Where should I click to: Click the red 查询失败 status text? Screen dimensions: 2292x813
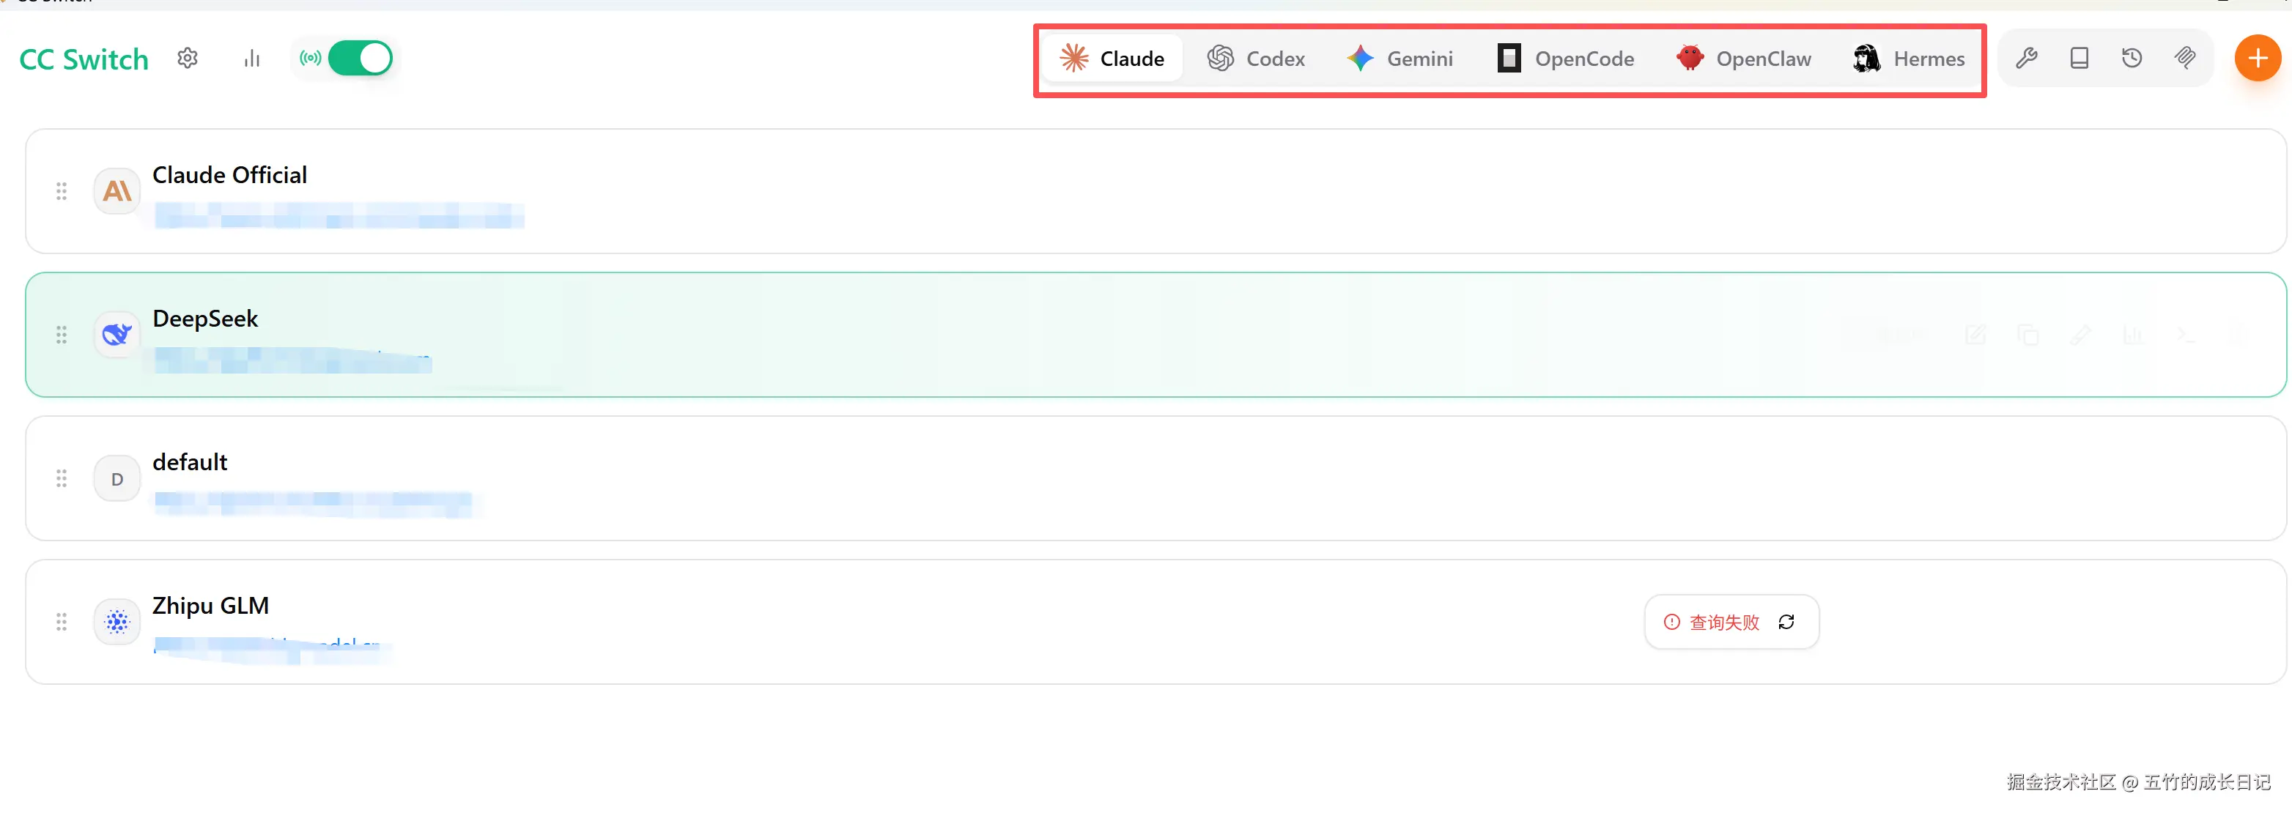click(x=1724, y=622)
